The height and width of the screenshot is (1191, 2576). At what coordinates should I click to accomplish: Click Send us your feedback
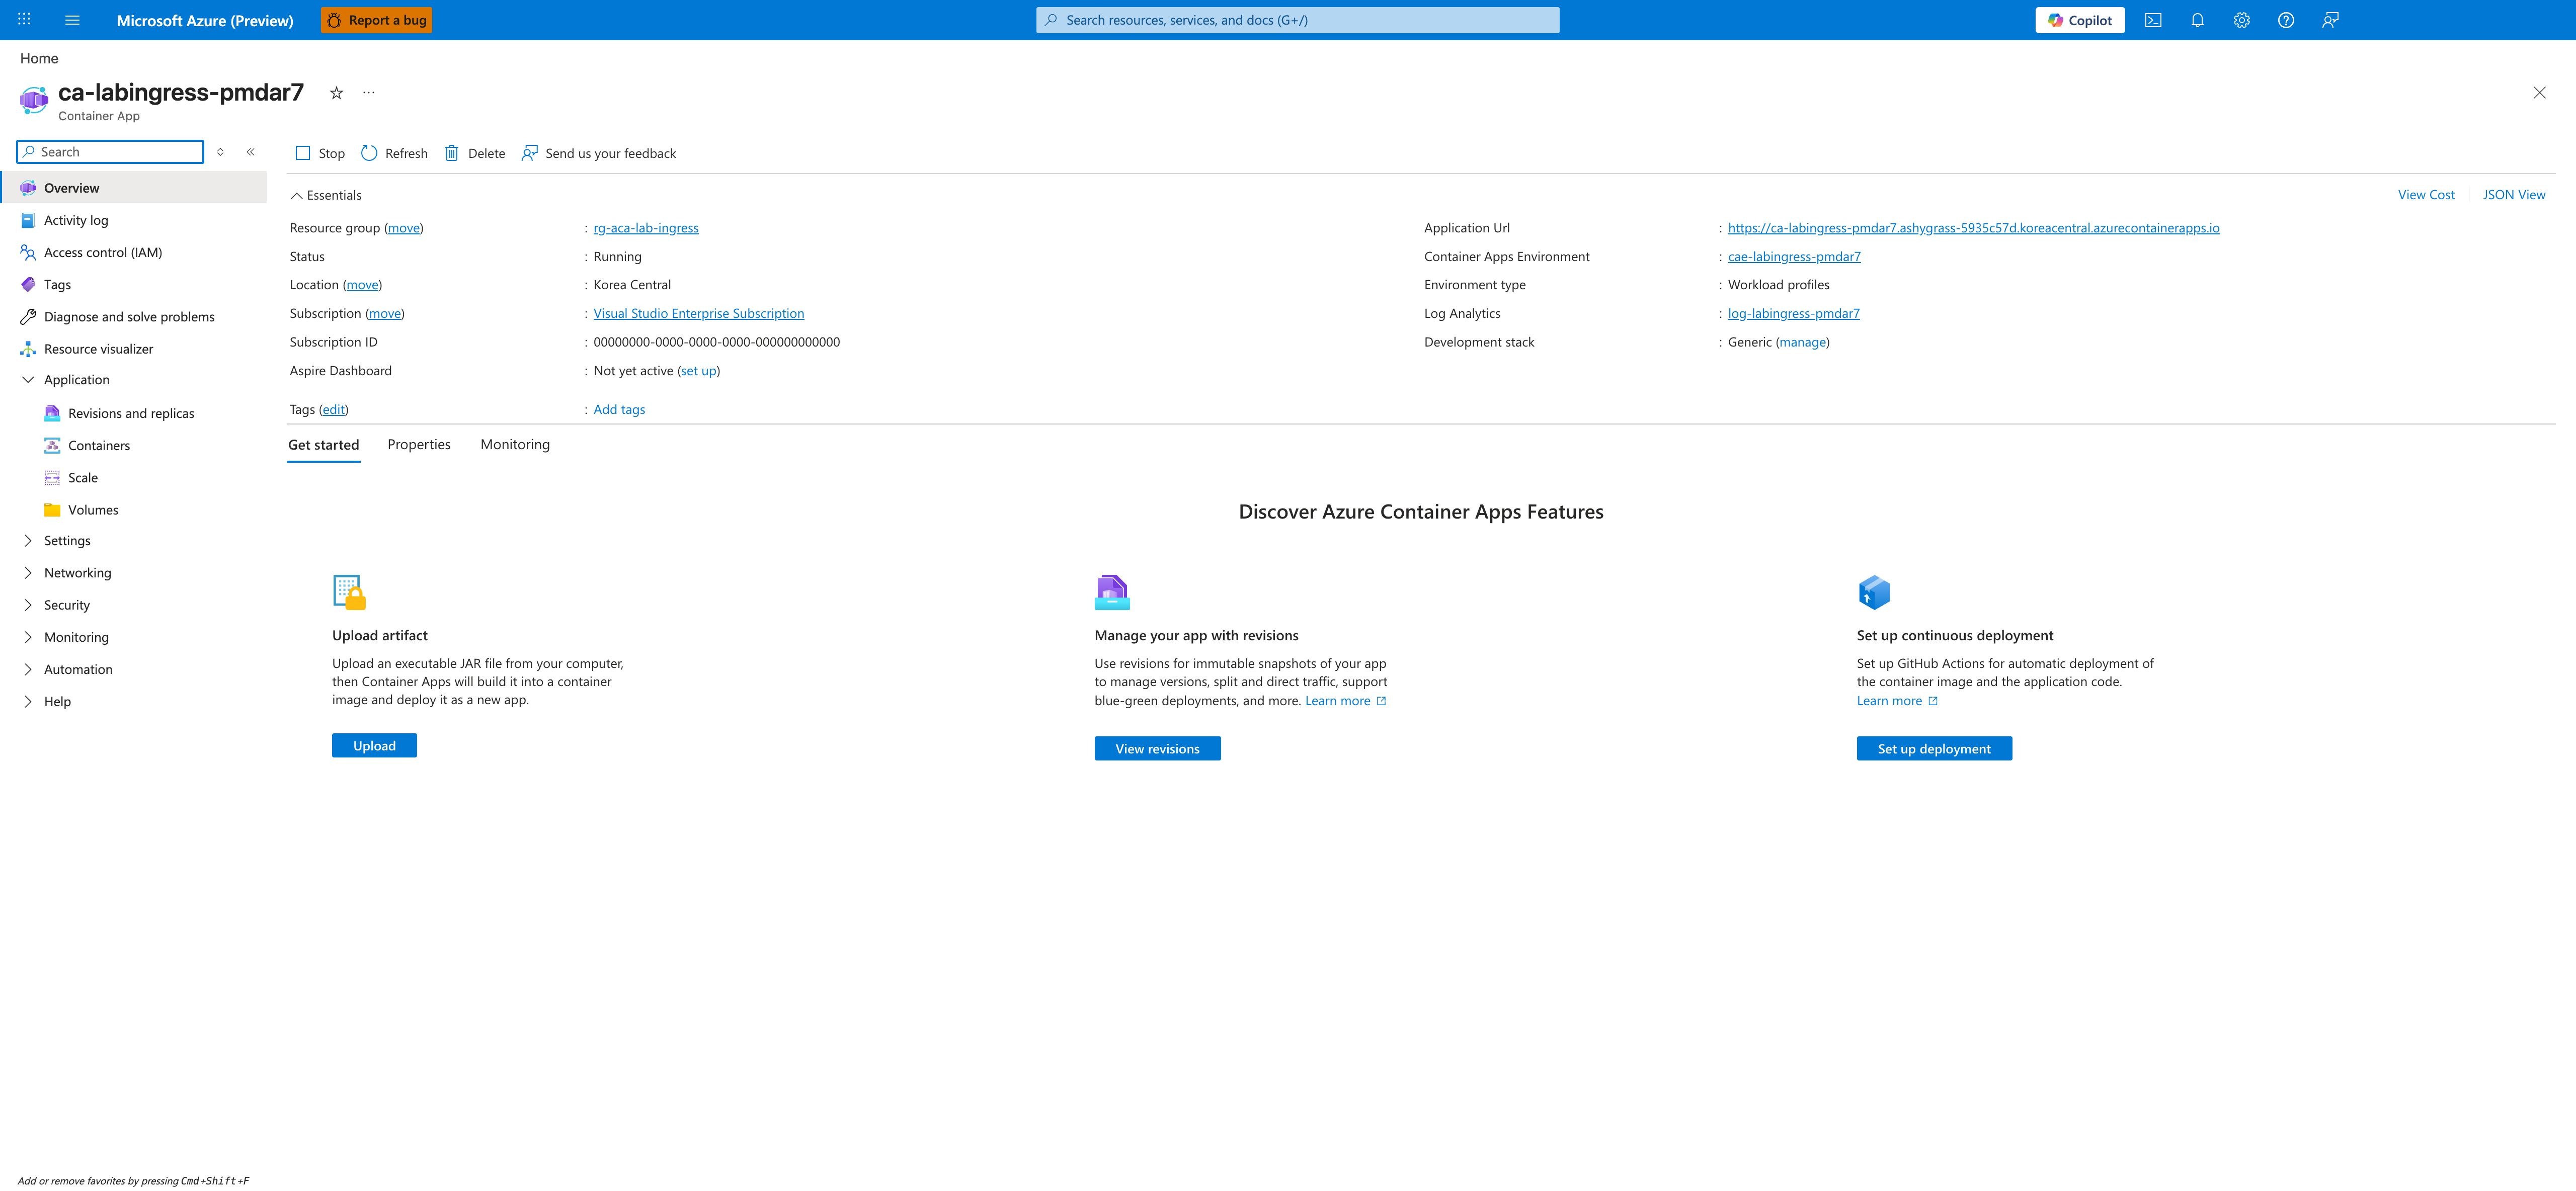click(599, 153)
